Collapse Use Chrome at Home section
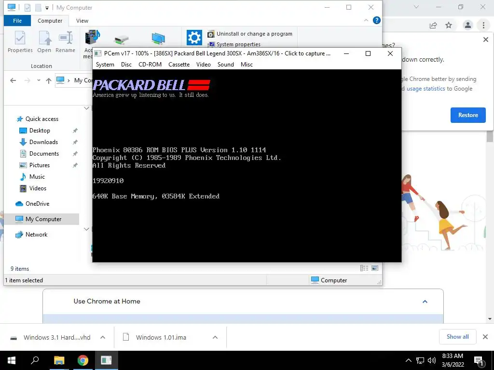 tap(425, 302)
